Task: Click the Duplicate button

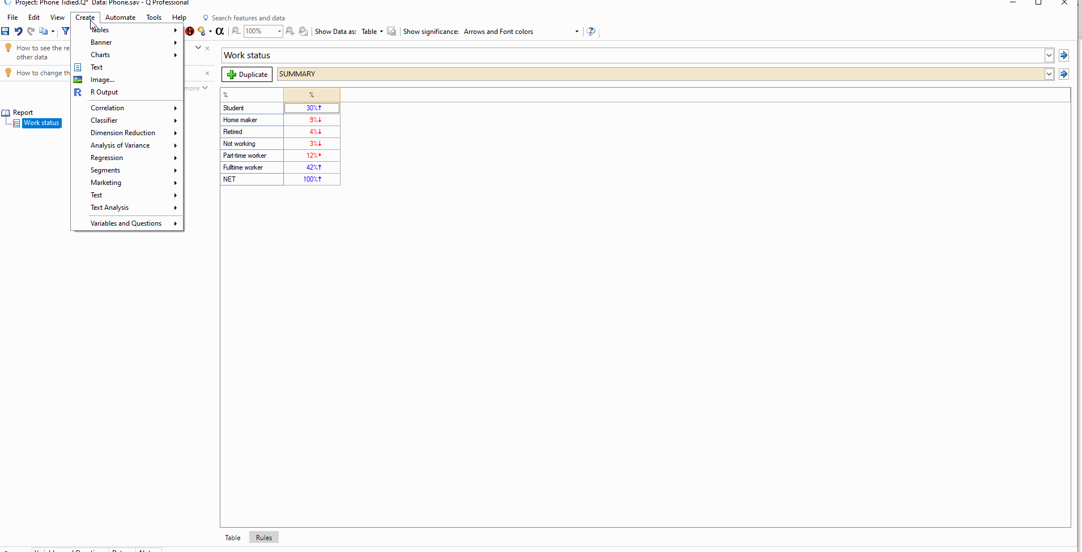Action: (x=247, y=75)
